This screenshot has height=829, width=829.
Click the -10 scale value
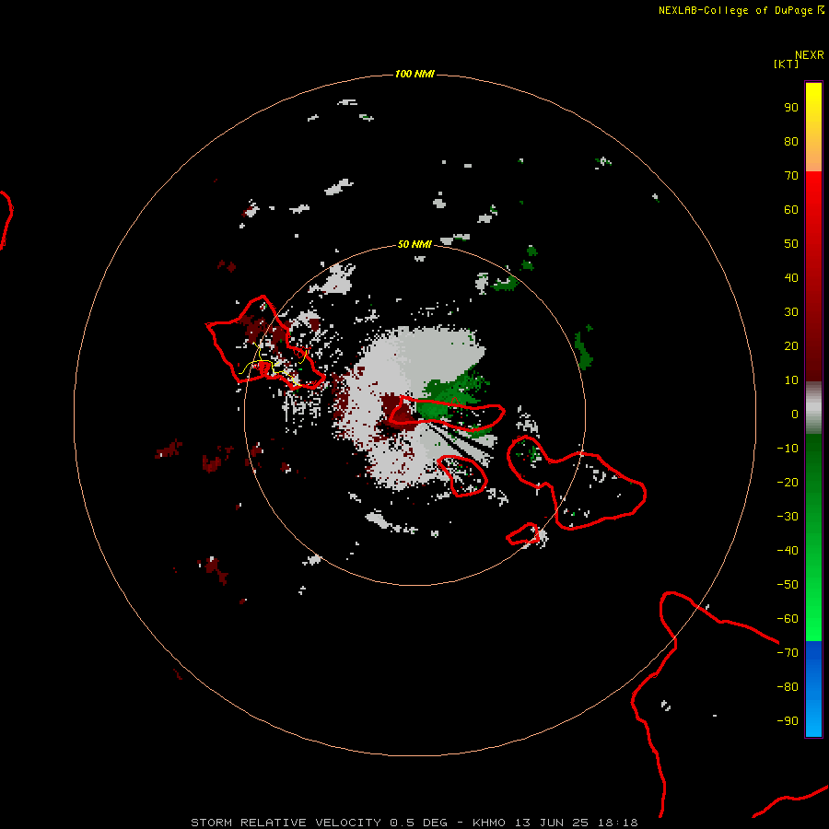788,449
